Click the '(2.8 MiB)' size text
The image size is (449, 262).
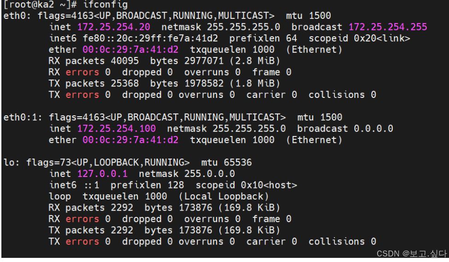coord(254,61)
